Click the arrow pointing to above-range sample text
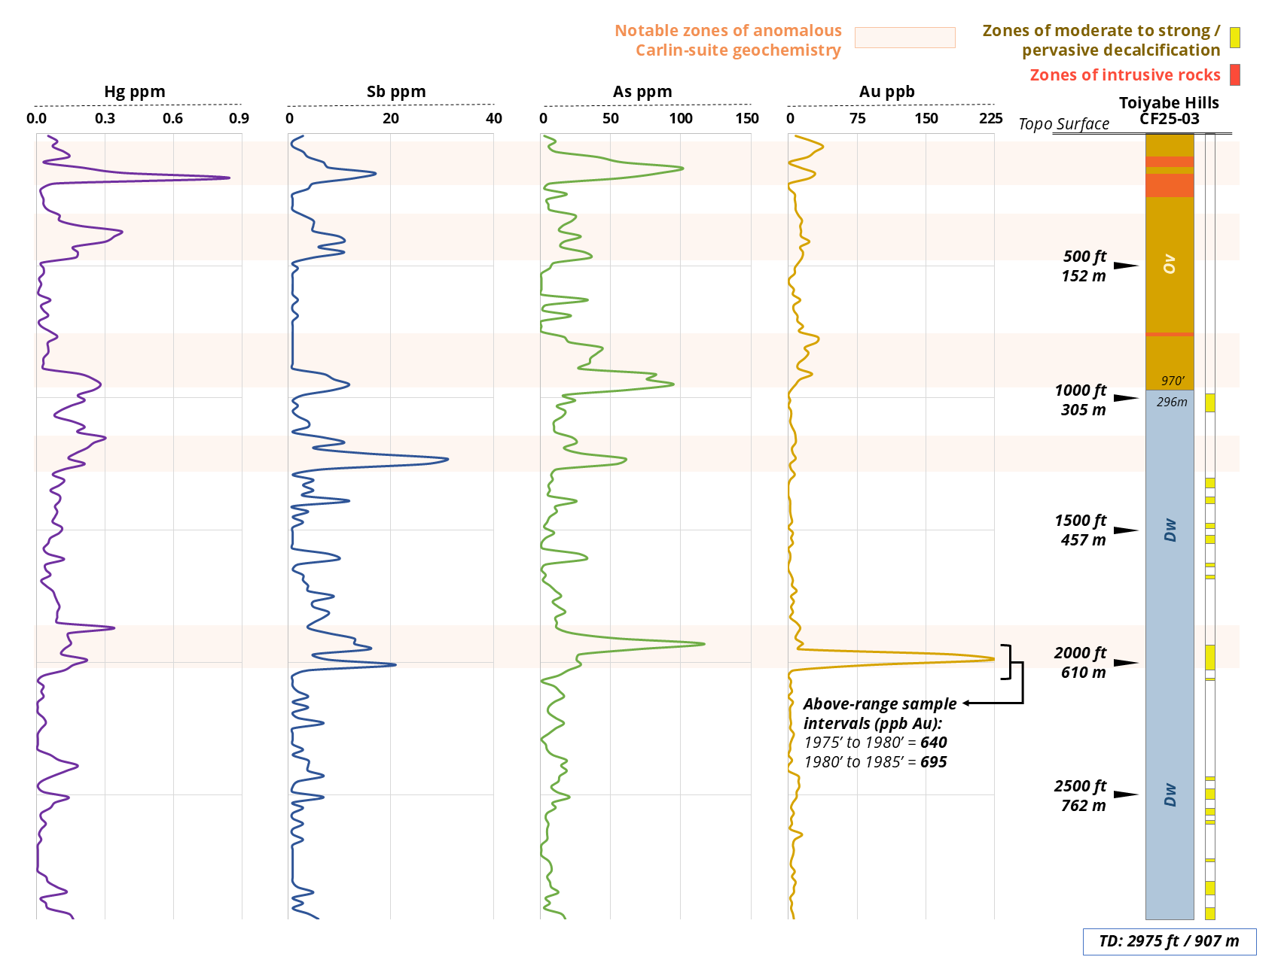Screen dimensions: 1281x963 pyautogui.click(x=968, y=703)
